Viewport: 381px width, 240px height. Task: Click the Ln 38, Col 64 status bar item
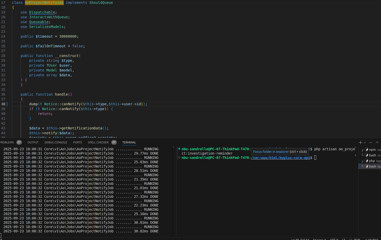pyautogui.click(x=300, y=239)
